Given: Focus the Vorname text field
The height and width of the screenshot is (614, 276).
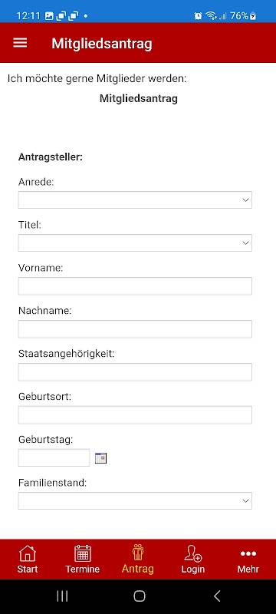Looking at the screenshot, I should click(x=135, y=286).
